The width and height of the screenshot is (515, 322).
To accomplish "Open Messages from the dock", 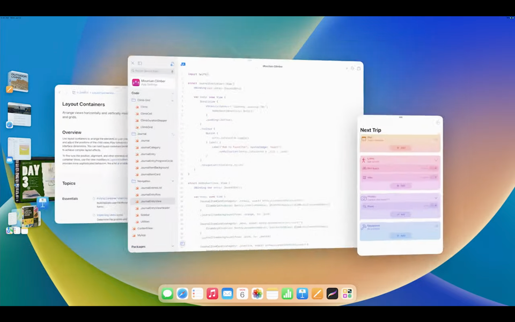I will coord(167,294).
